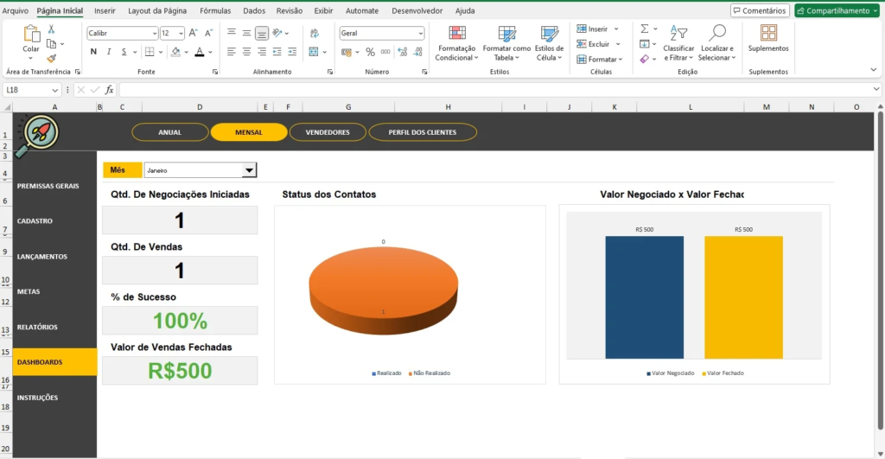Click the font color red A swatch

tap(199, 52)
